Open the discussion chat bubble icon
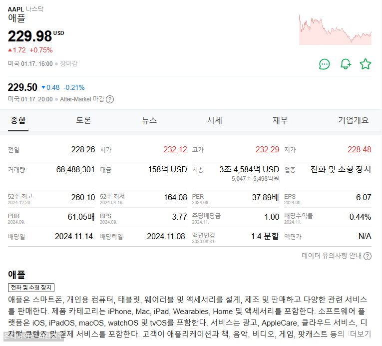The image size is (382, 346). (x=324, y=64)
